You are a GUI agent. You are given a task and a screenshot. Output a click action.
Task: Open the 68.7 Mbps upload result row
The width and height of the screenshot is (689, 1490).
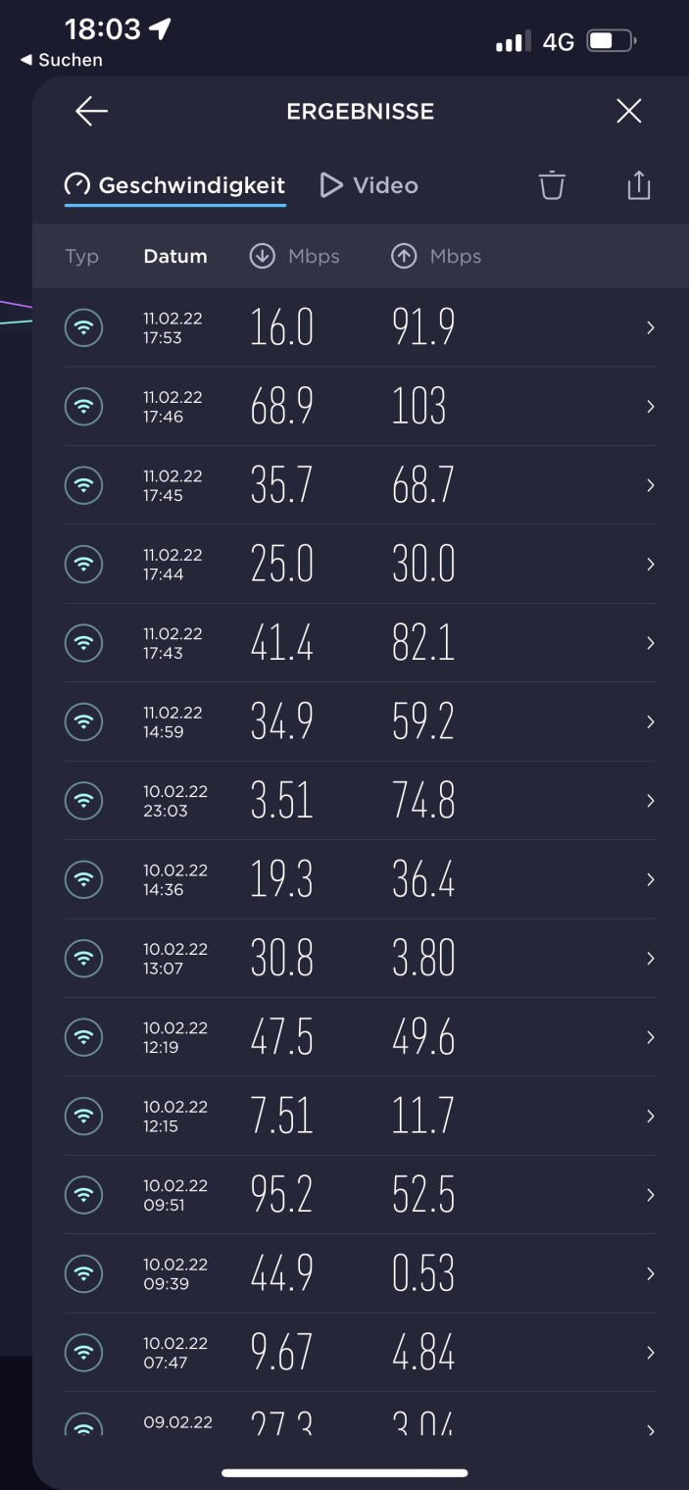tap(423, 486)
